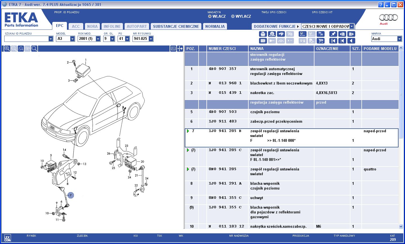Click green arrow on row 1J0 941 285 C
405x244 pixels.
[x=188, y=150]
